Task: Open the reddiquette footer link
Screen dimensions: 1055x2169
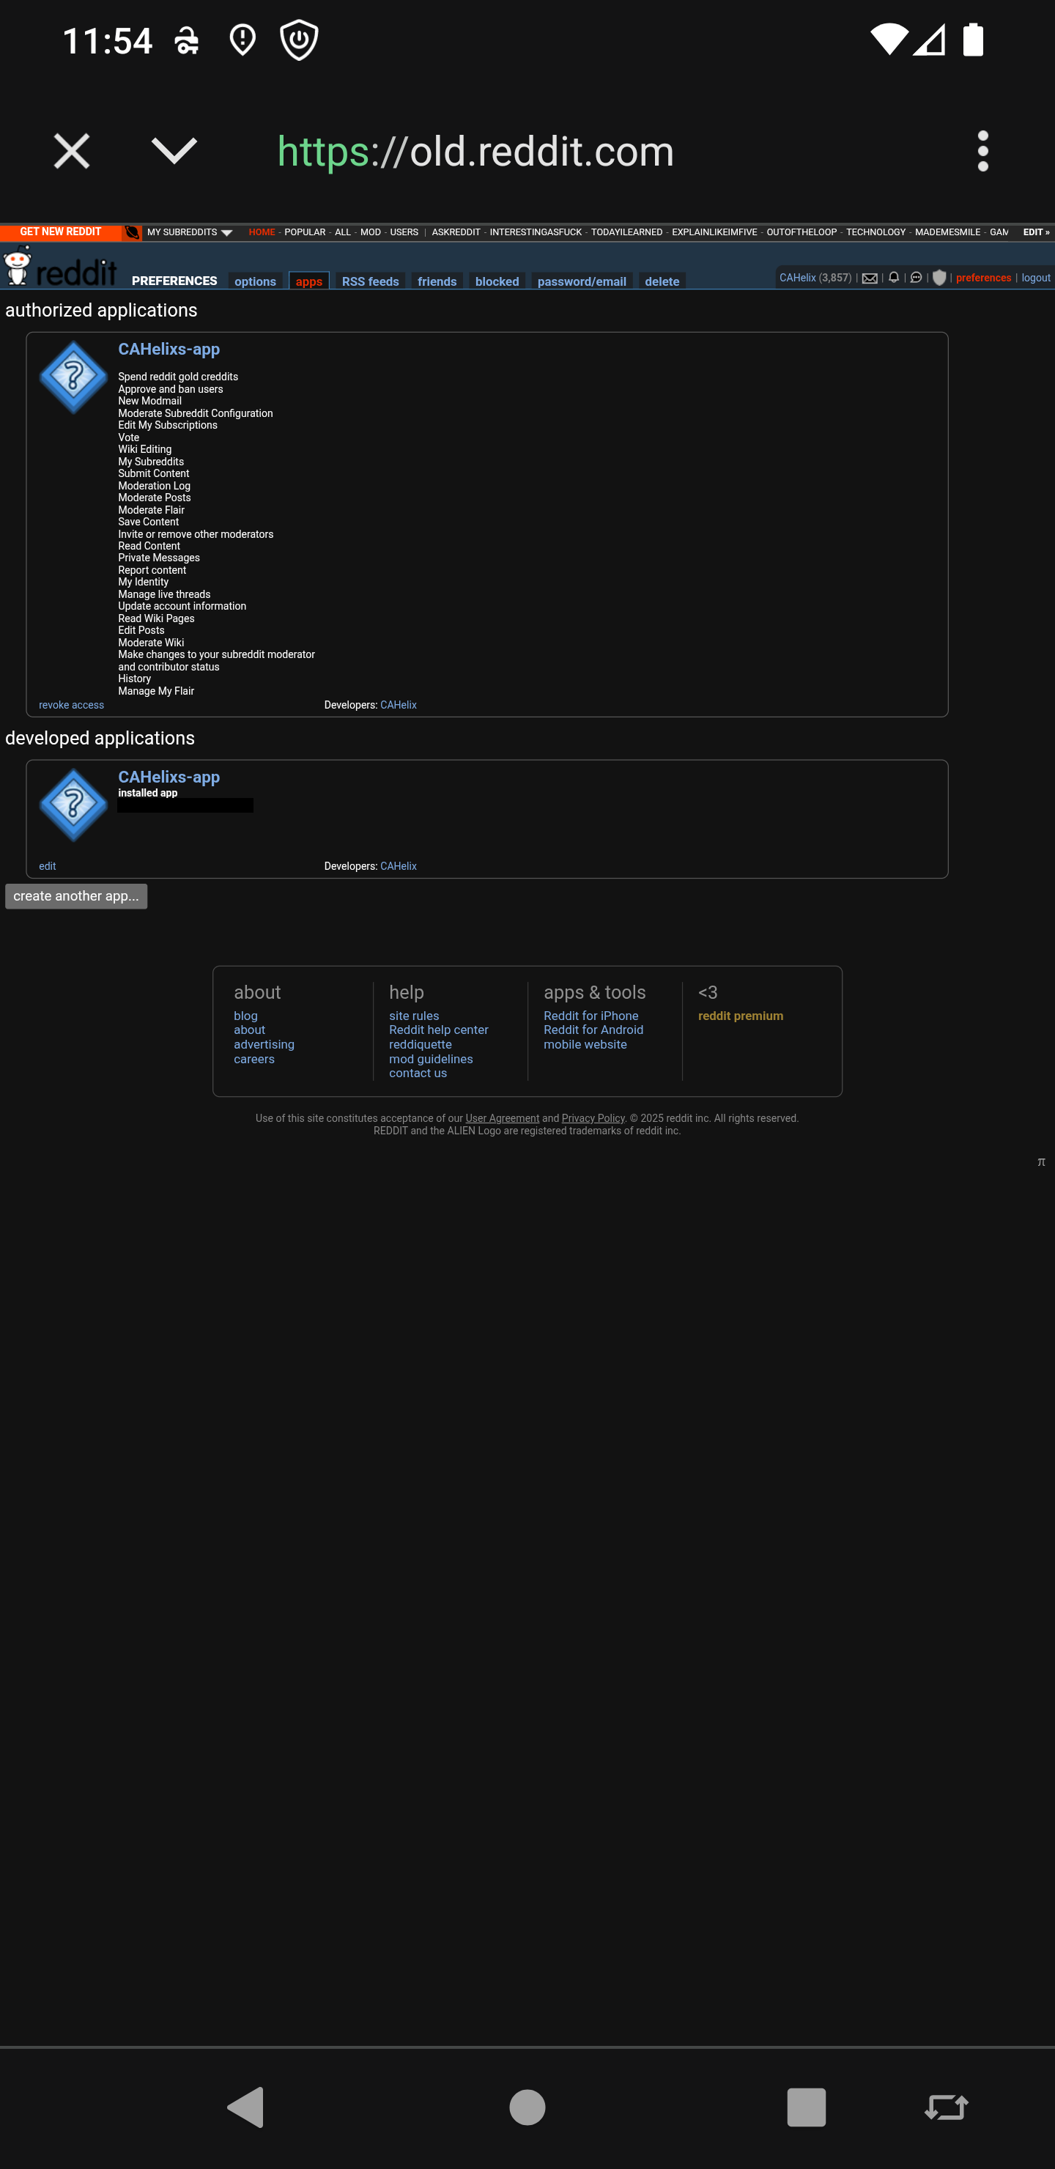Action: click(x=420, y=1044)
